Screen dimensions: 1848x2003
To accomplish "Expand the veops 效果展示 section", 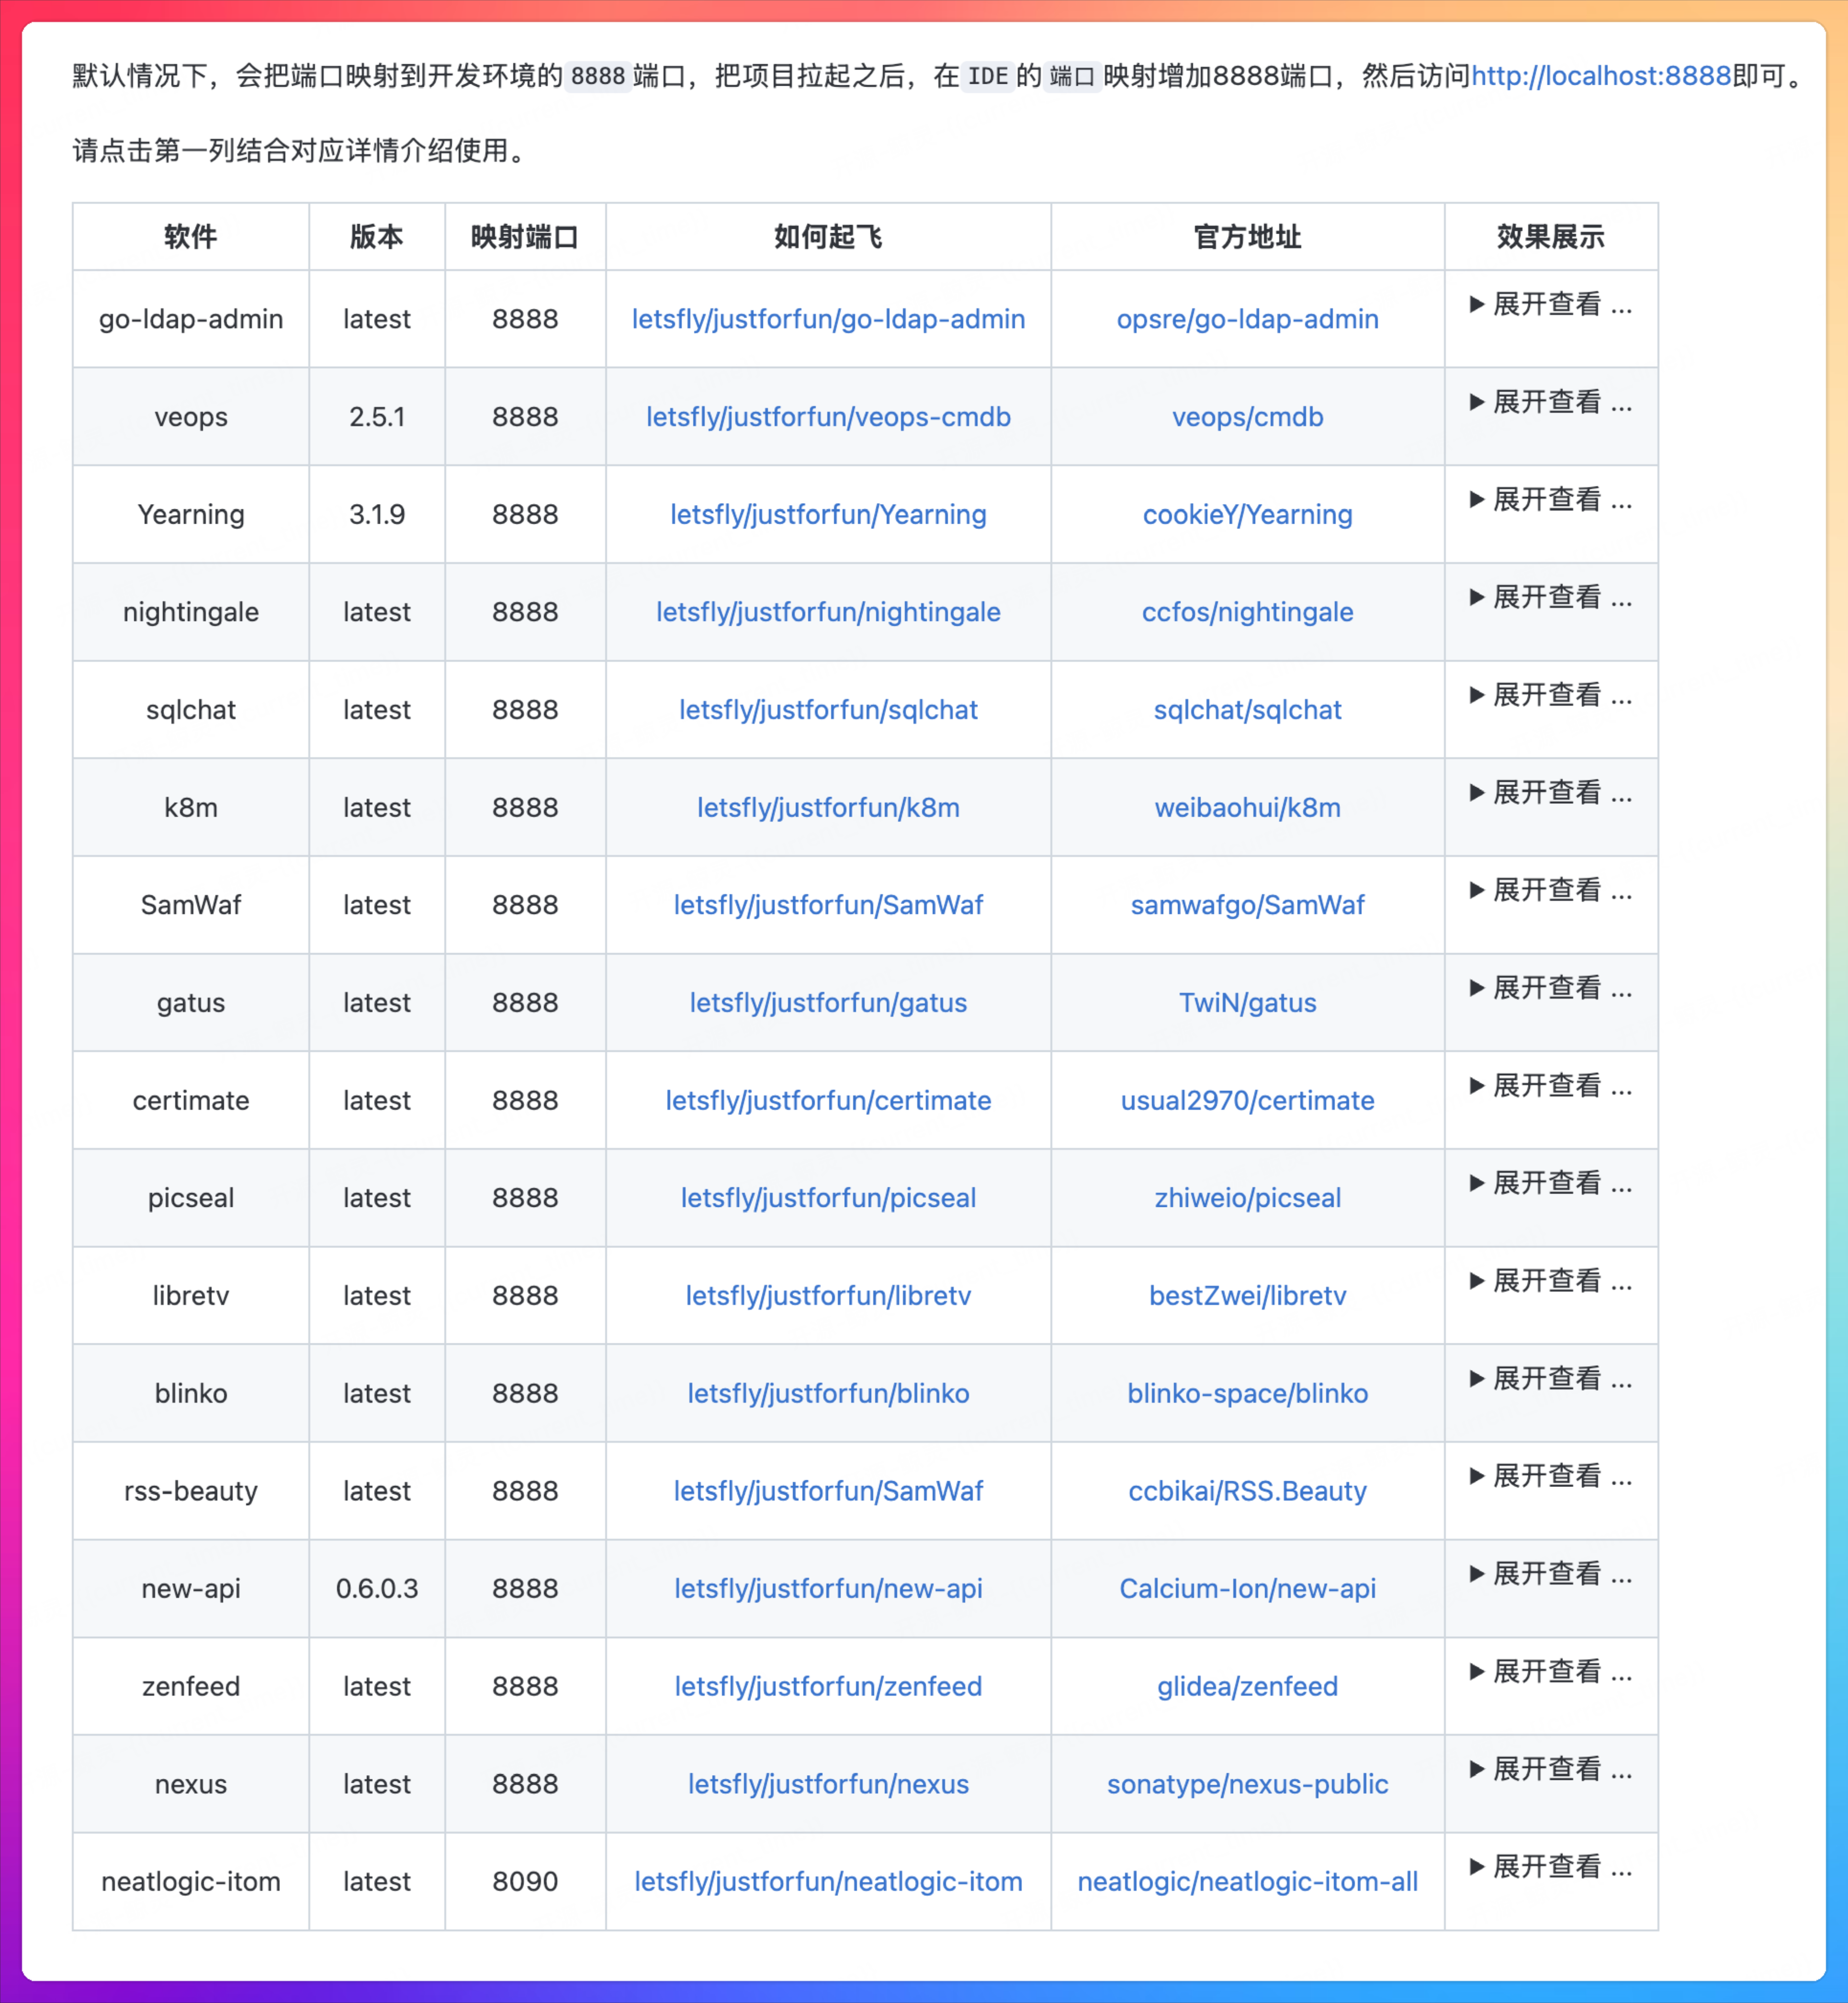I will point(1551,403).
